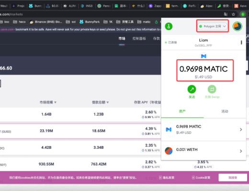Viewport: 249px width, 191px height.
Task: Switch to the Assets tab in wallet
Action: pyautogui.click(x=182, y=111)
